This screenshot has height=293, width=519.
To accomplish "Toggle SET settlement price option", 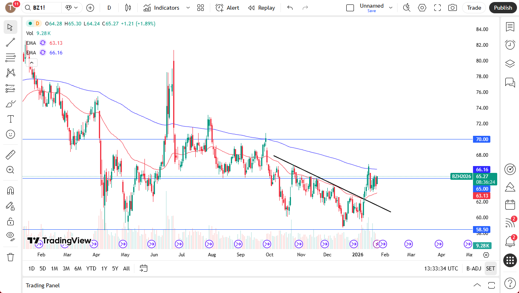I will coord(490,268).
